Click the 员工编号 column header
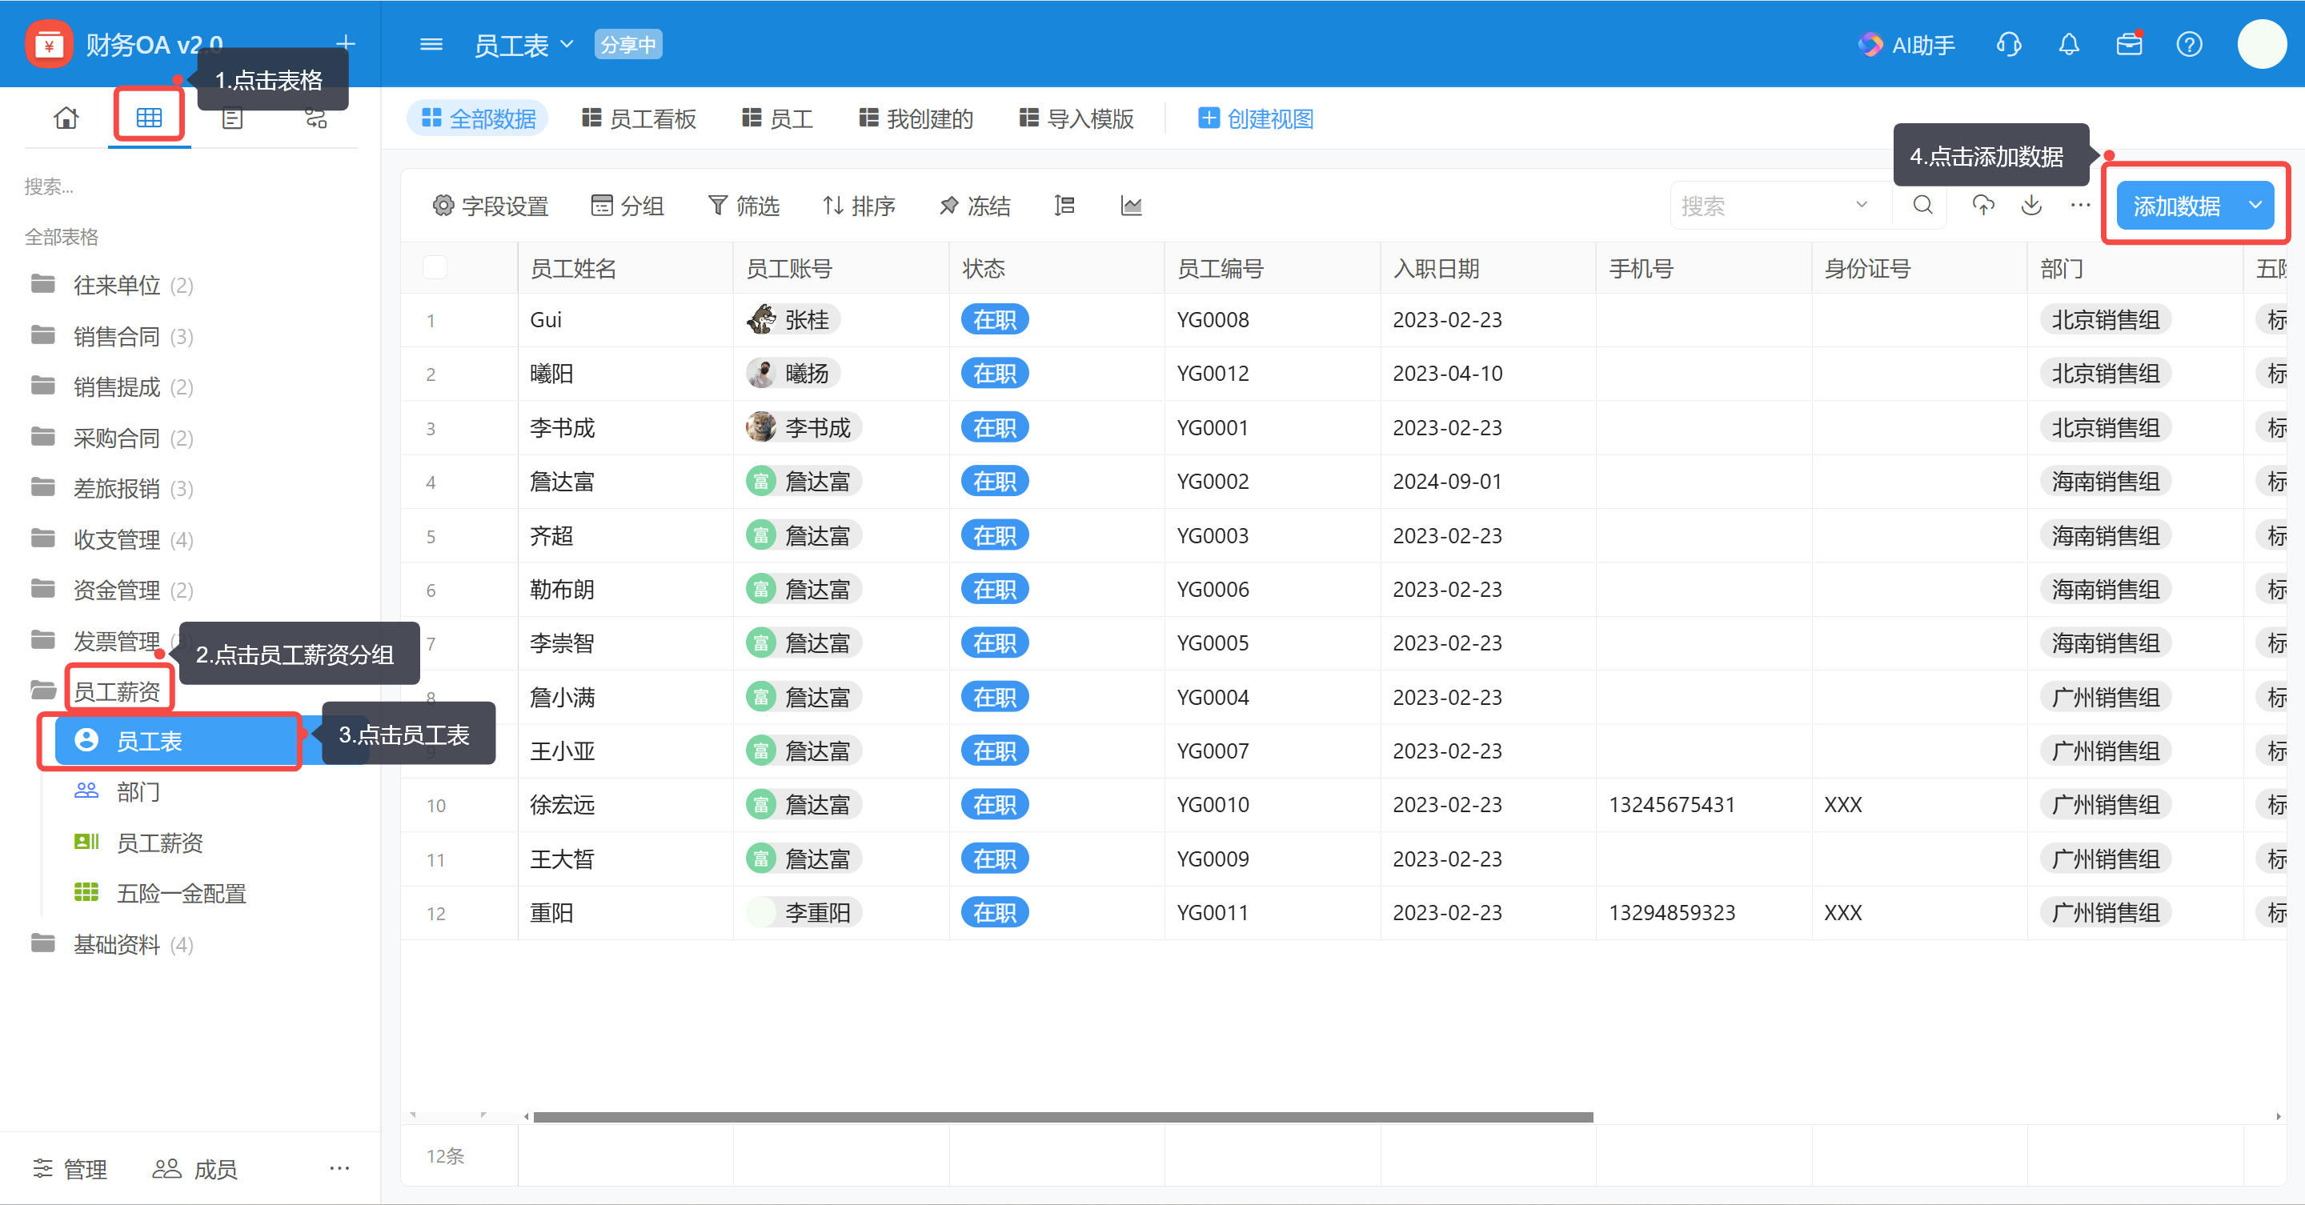The width and height of the screenshot is (2305, 1205). [x=1272, y=267]
